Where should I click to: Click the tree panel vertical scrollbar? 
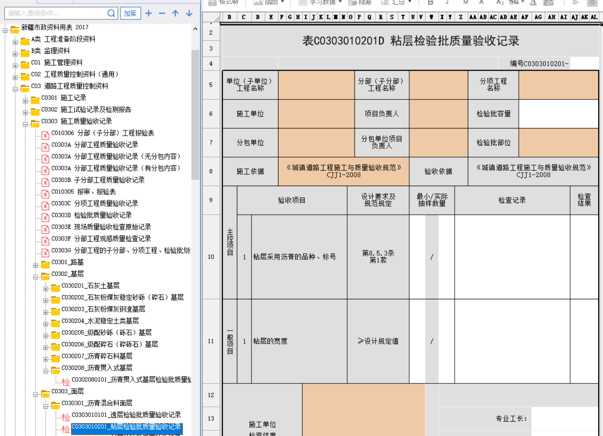click(x=195, y=115)
